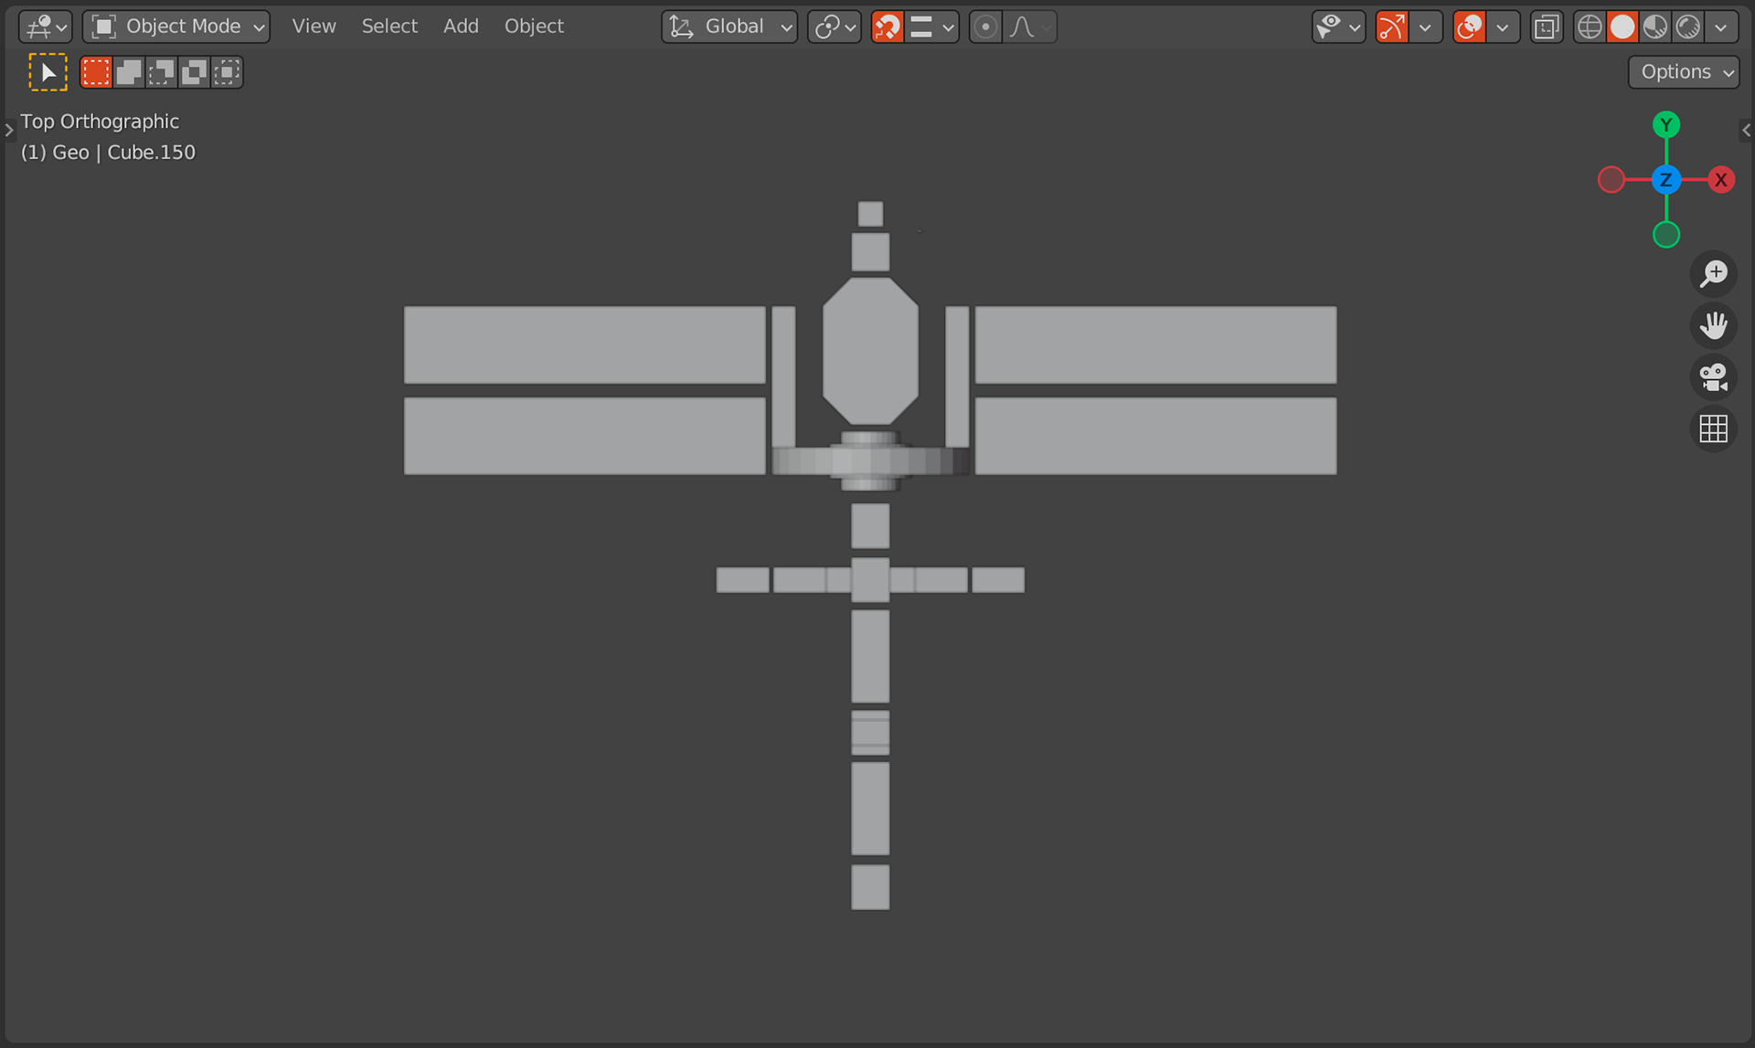Click the positive Y axis gizmo
This screenshot has height=1048, width=1755.
coord(1666,124)
